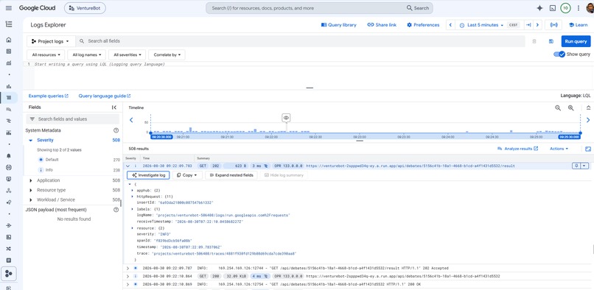The height and width of the screenshot is (290, 594).
Task: Open the Query library link
Action: (x=339, y=25)
